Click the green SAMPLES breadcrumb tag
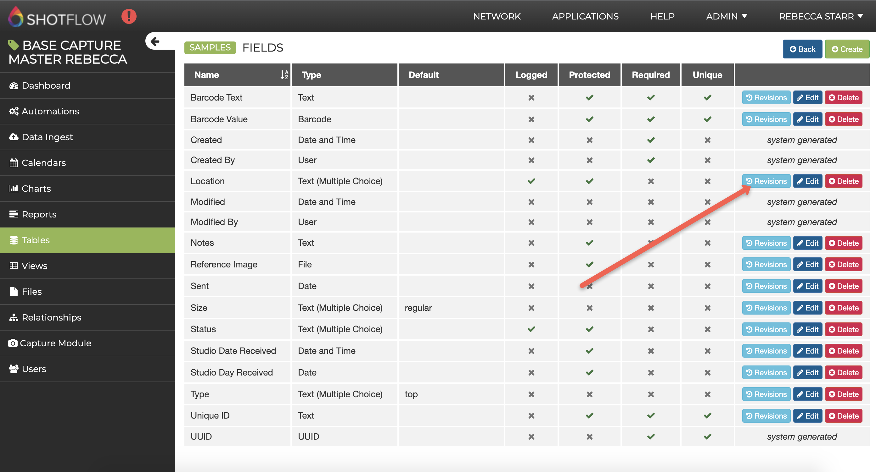 (x=210, y=47)
